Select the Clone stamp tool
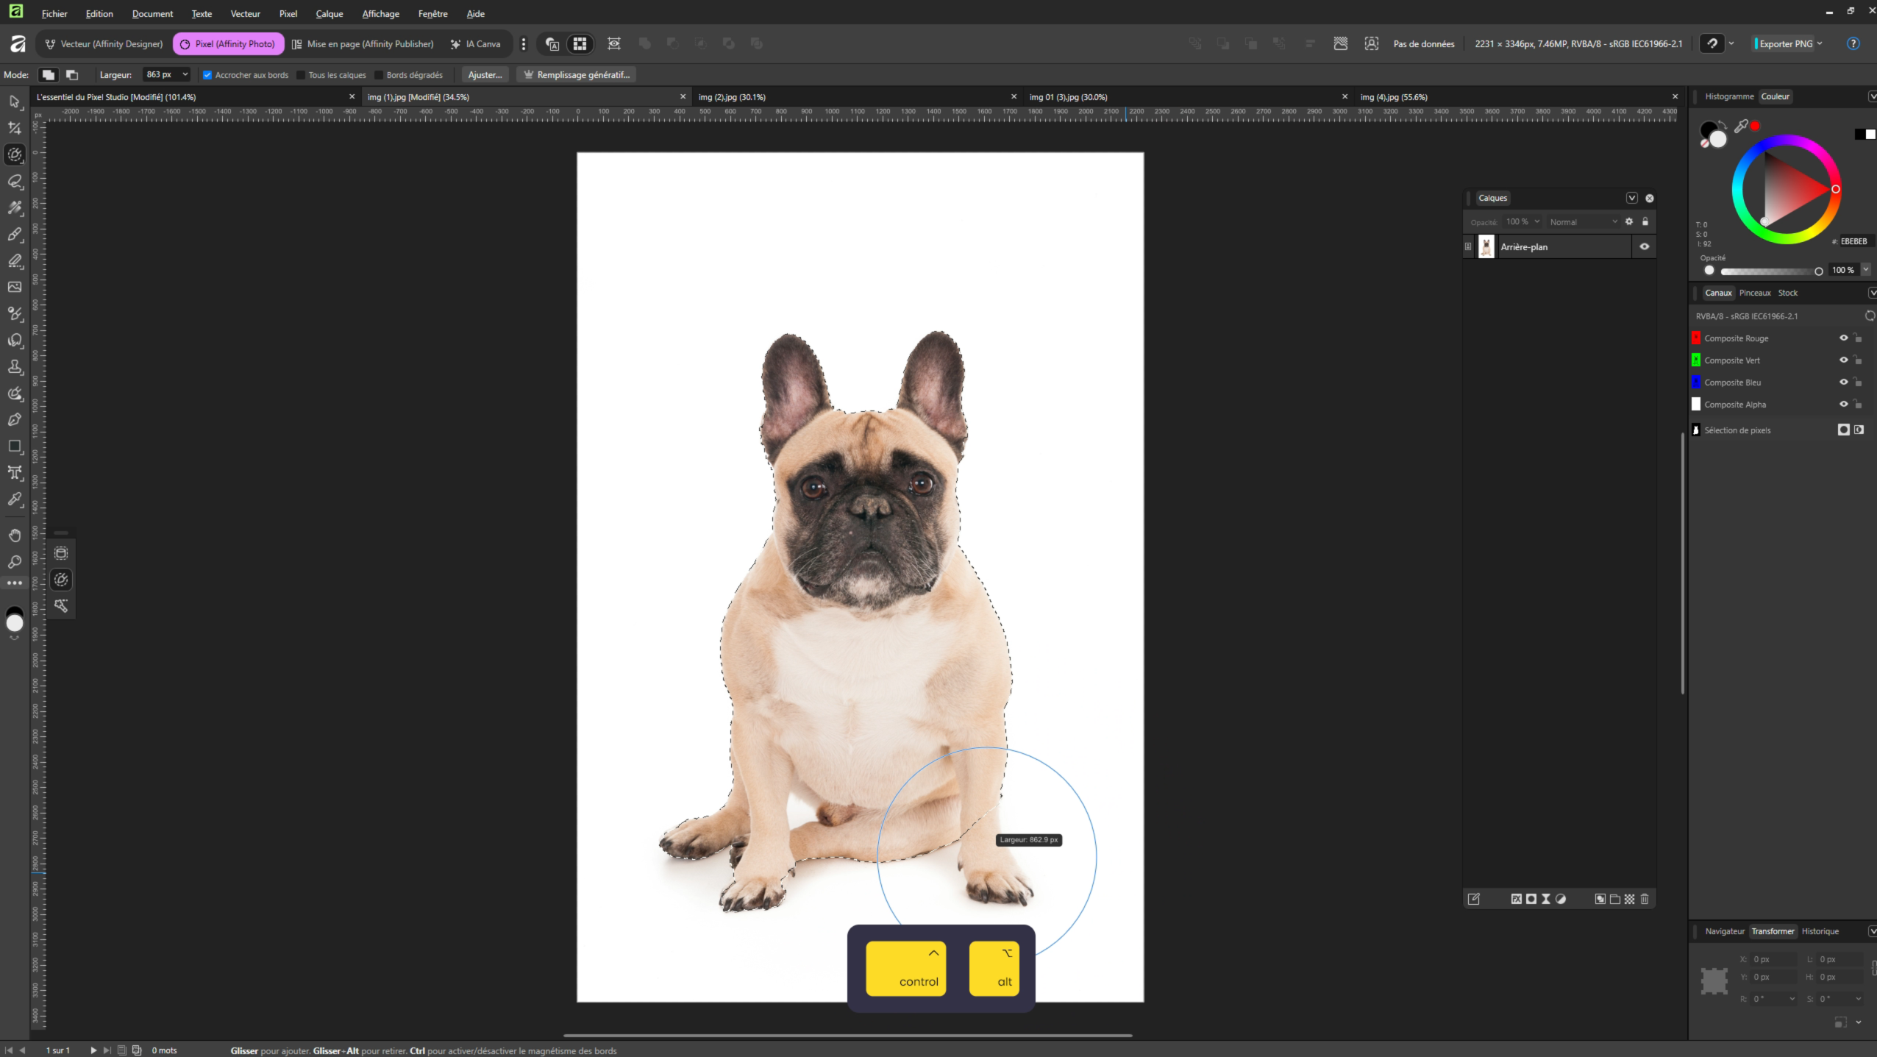Viewport: 1877px width, 1057px height. click(x=15, y=366)
